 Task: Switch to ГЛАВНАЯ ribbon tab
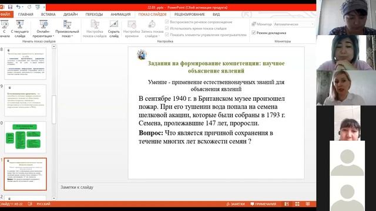[26, 14]
